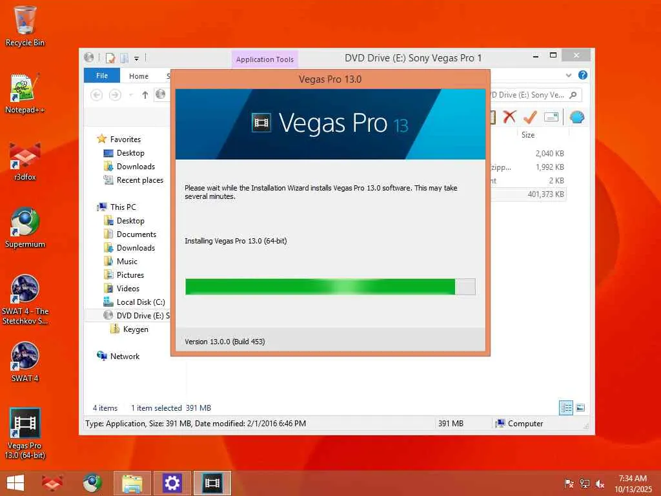Click the Vegas Pro 13.0 installer title bar

(330, 79)
